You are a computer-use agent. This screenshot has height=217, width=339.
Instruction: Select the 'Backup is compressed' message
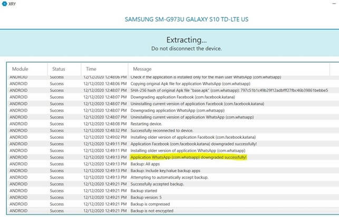pos(150,204)
